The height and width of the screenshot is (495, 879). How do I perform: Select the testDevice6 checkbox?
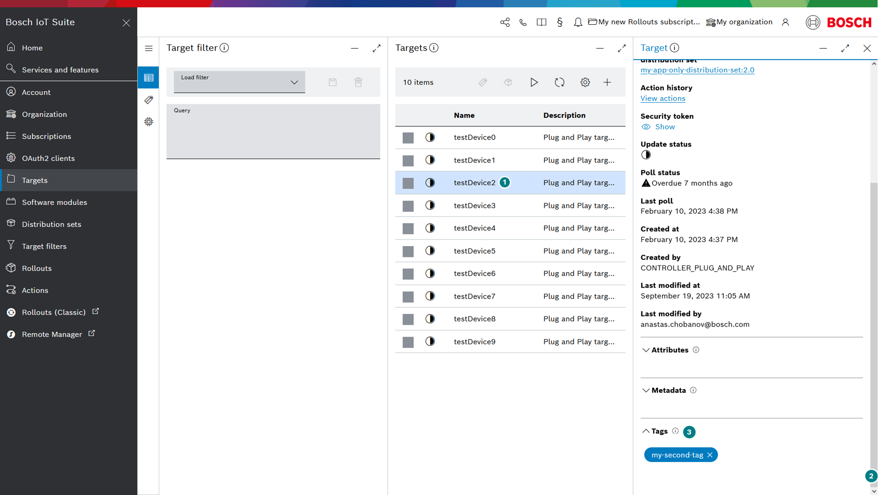pos(408,274)
